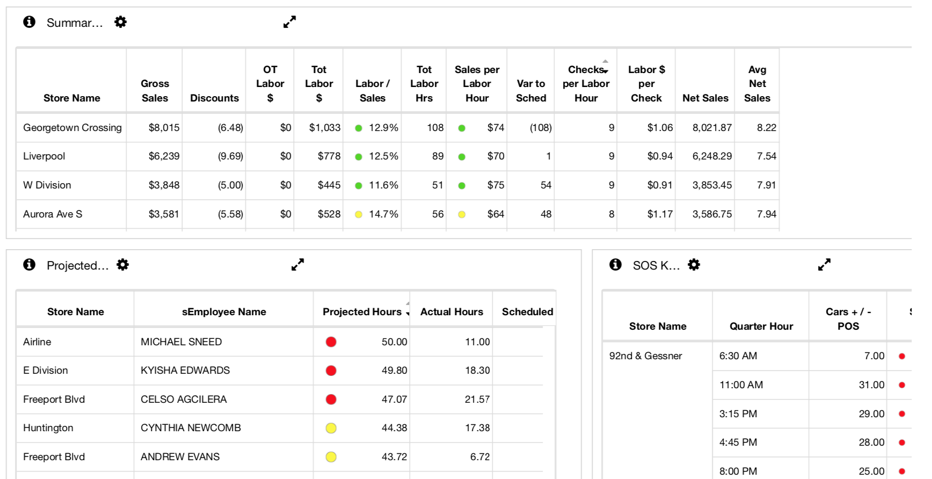Click the Actual Hours column header

click(x=452, y=312)
